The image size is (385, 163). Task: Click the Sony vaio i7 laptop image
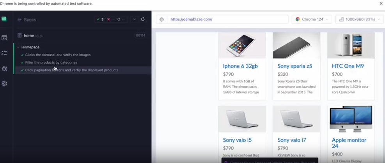[x=296, y=119]
